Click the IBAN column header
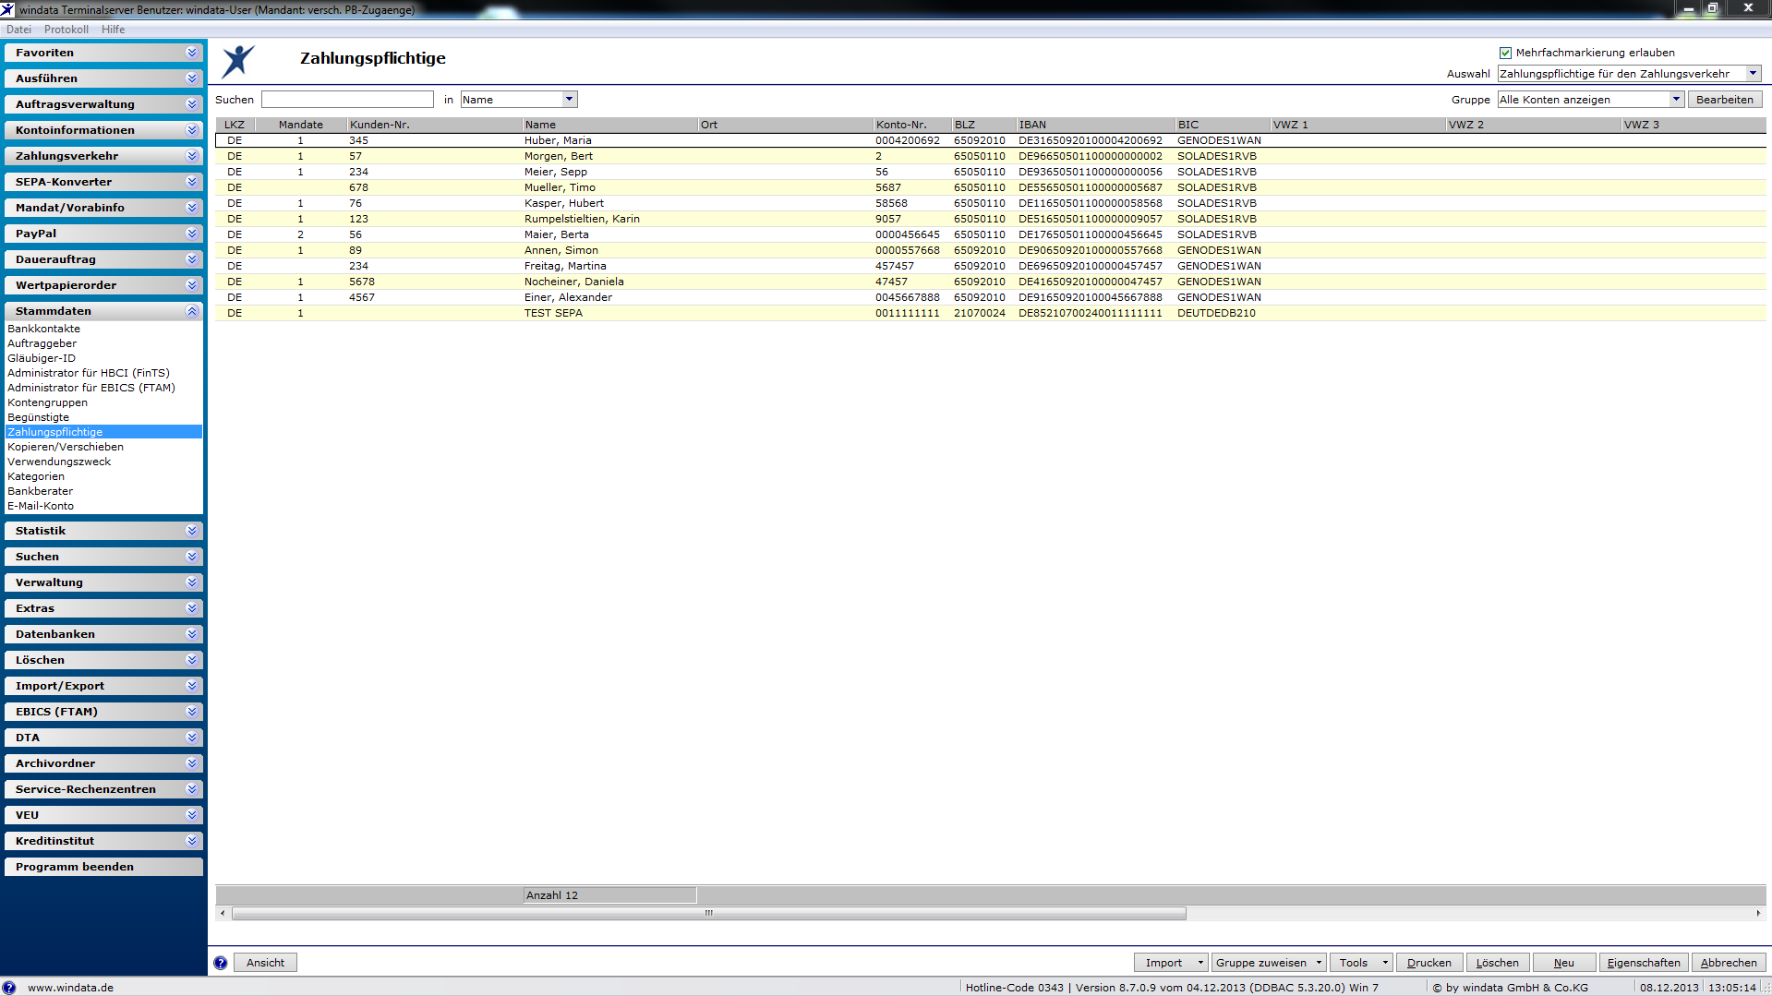Viewport: 1772px width, 996px height. pos(1095,125)
